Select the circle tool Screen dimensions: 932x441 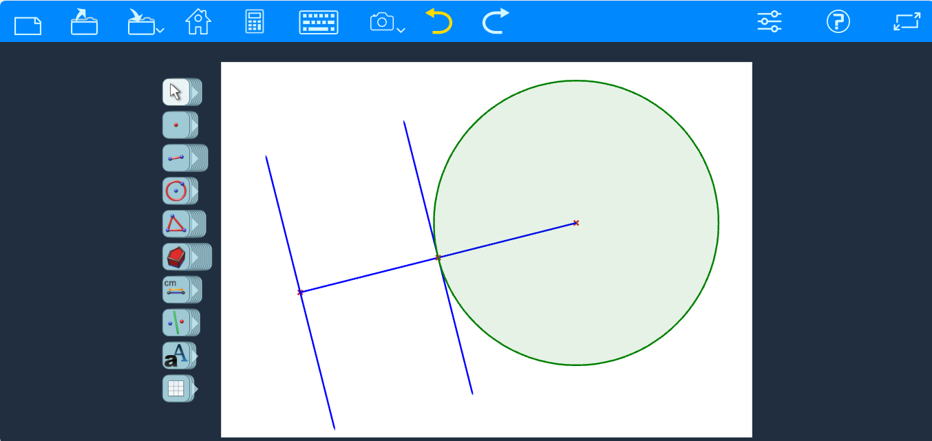pyautogui.click(x=176, y=191)
